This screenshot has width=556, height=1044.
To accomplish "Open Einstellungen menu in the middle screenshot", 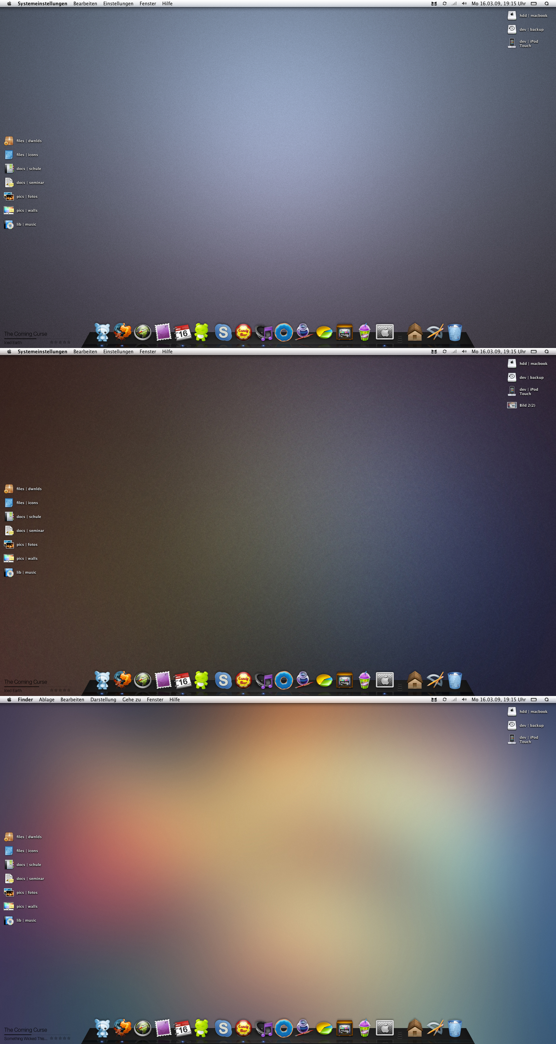I will [118, 352].
